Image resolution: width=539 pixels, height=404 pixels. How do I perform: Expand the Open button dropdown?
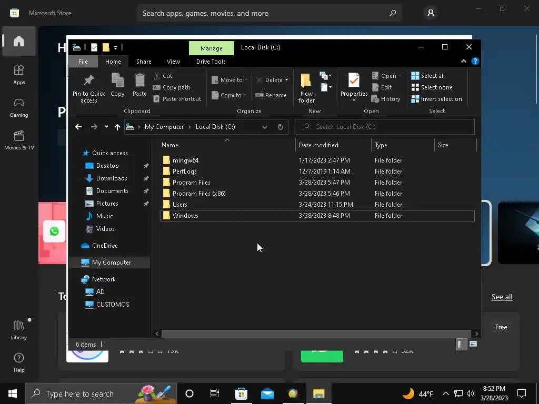tap(400, 76)
